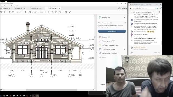173x97 pixels.
Task: Click the Экспорт PDF document icon
Action: [x=100, y=17]
